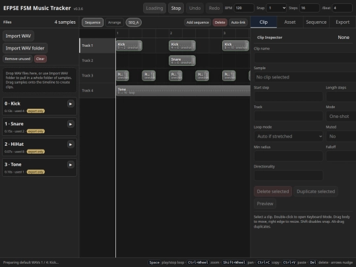This screenshot has height=267, width=356.
Task: Click the Loading button
Action: [x=154, y=8]
